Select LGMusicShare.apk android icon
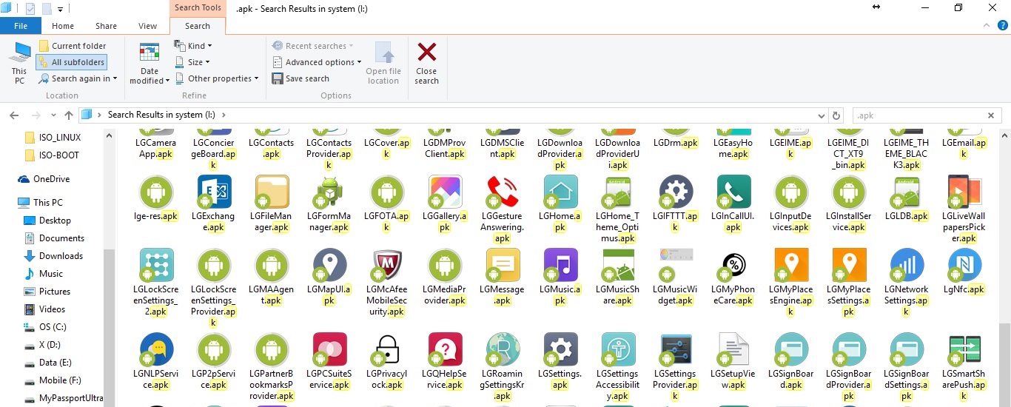The height and width of the screenshot is (407, 1011). [x=618, y=265]
